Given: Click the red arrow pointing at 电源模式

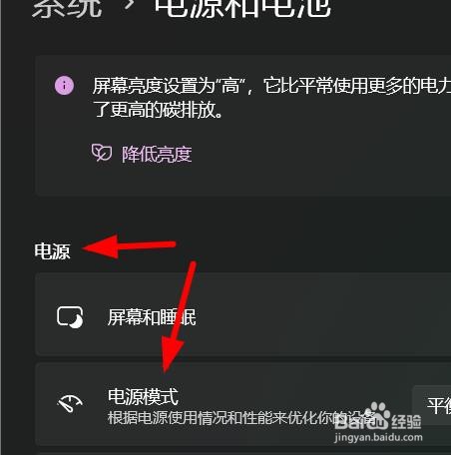Looking at the screenshot, I should (177, 316).
